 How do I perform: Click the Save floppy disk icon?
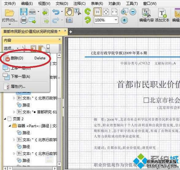click(x=24, y=12)
